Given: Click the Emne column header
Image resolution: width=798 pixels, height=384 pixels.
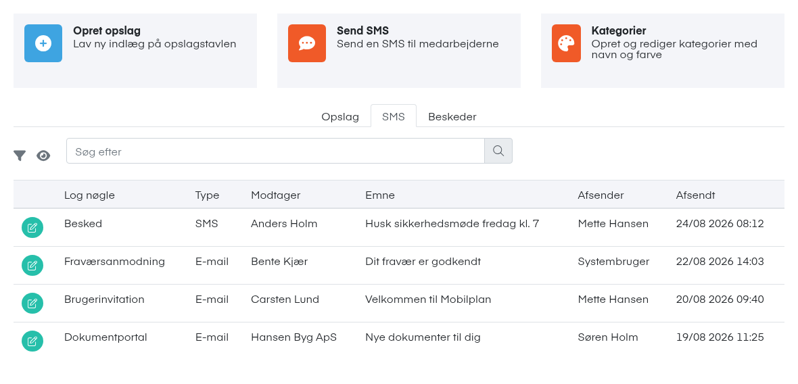Looking at the screenshot, I should point(380,195).
